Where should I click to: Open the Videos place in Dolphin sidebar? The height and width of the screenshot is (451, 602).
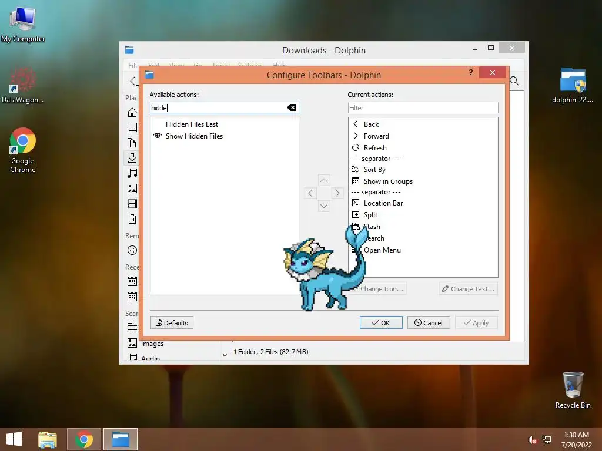[132, 204]
